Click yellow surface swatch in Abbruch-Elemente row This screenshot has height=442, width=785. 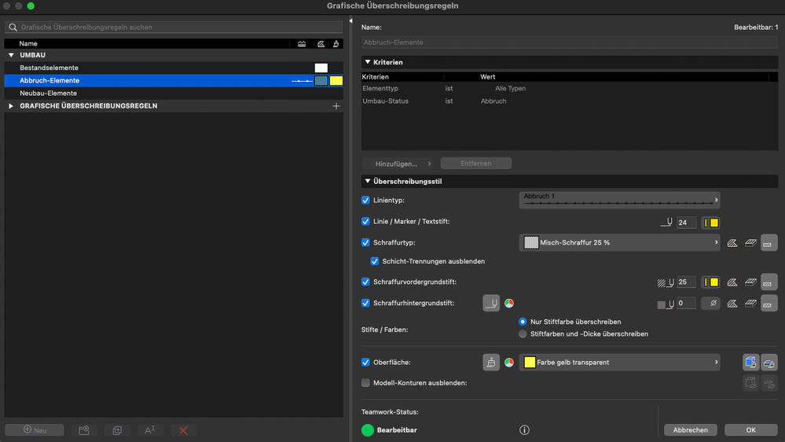point(336,81)
